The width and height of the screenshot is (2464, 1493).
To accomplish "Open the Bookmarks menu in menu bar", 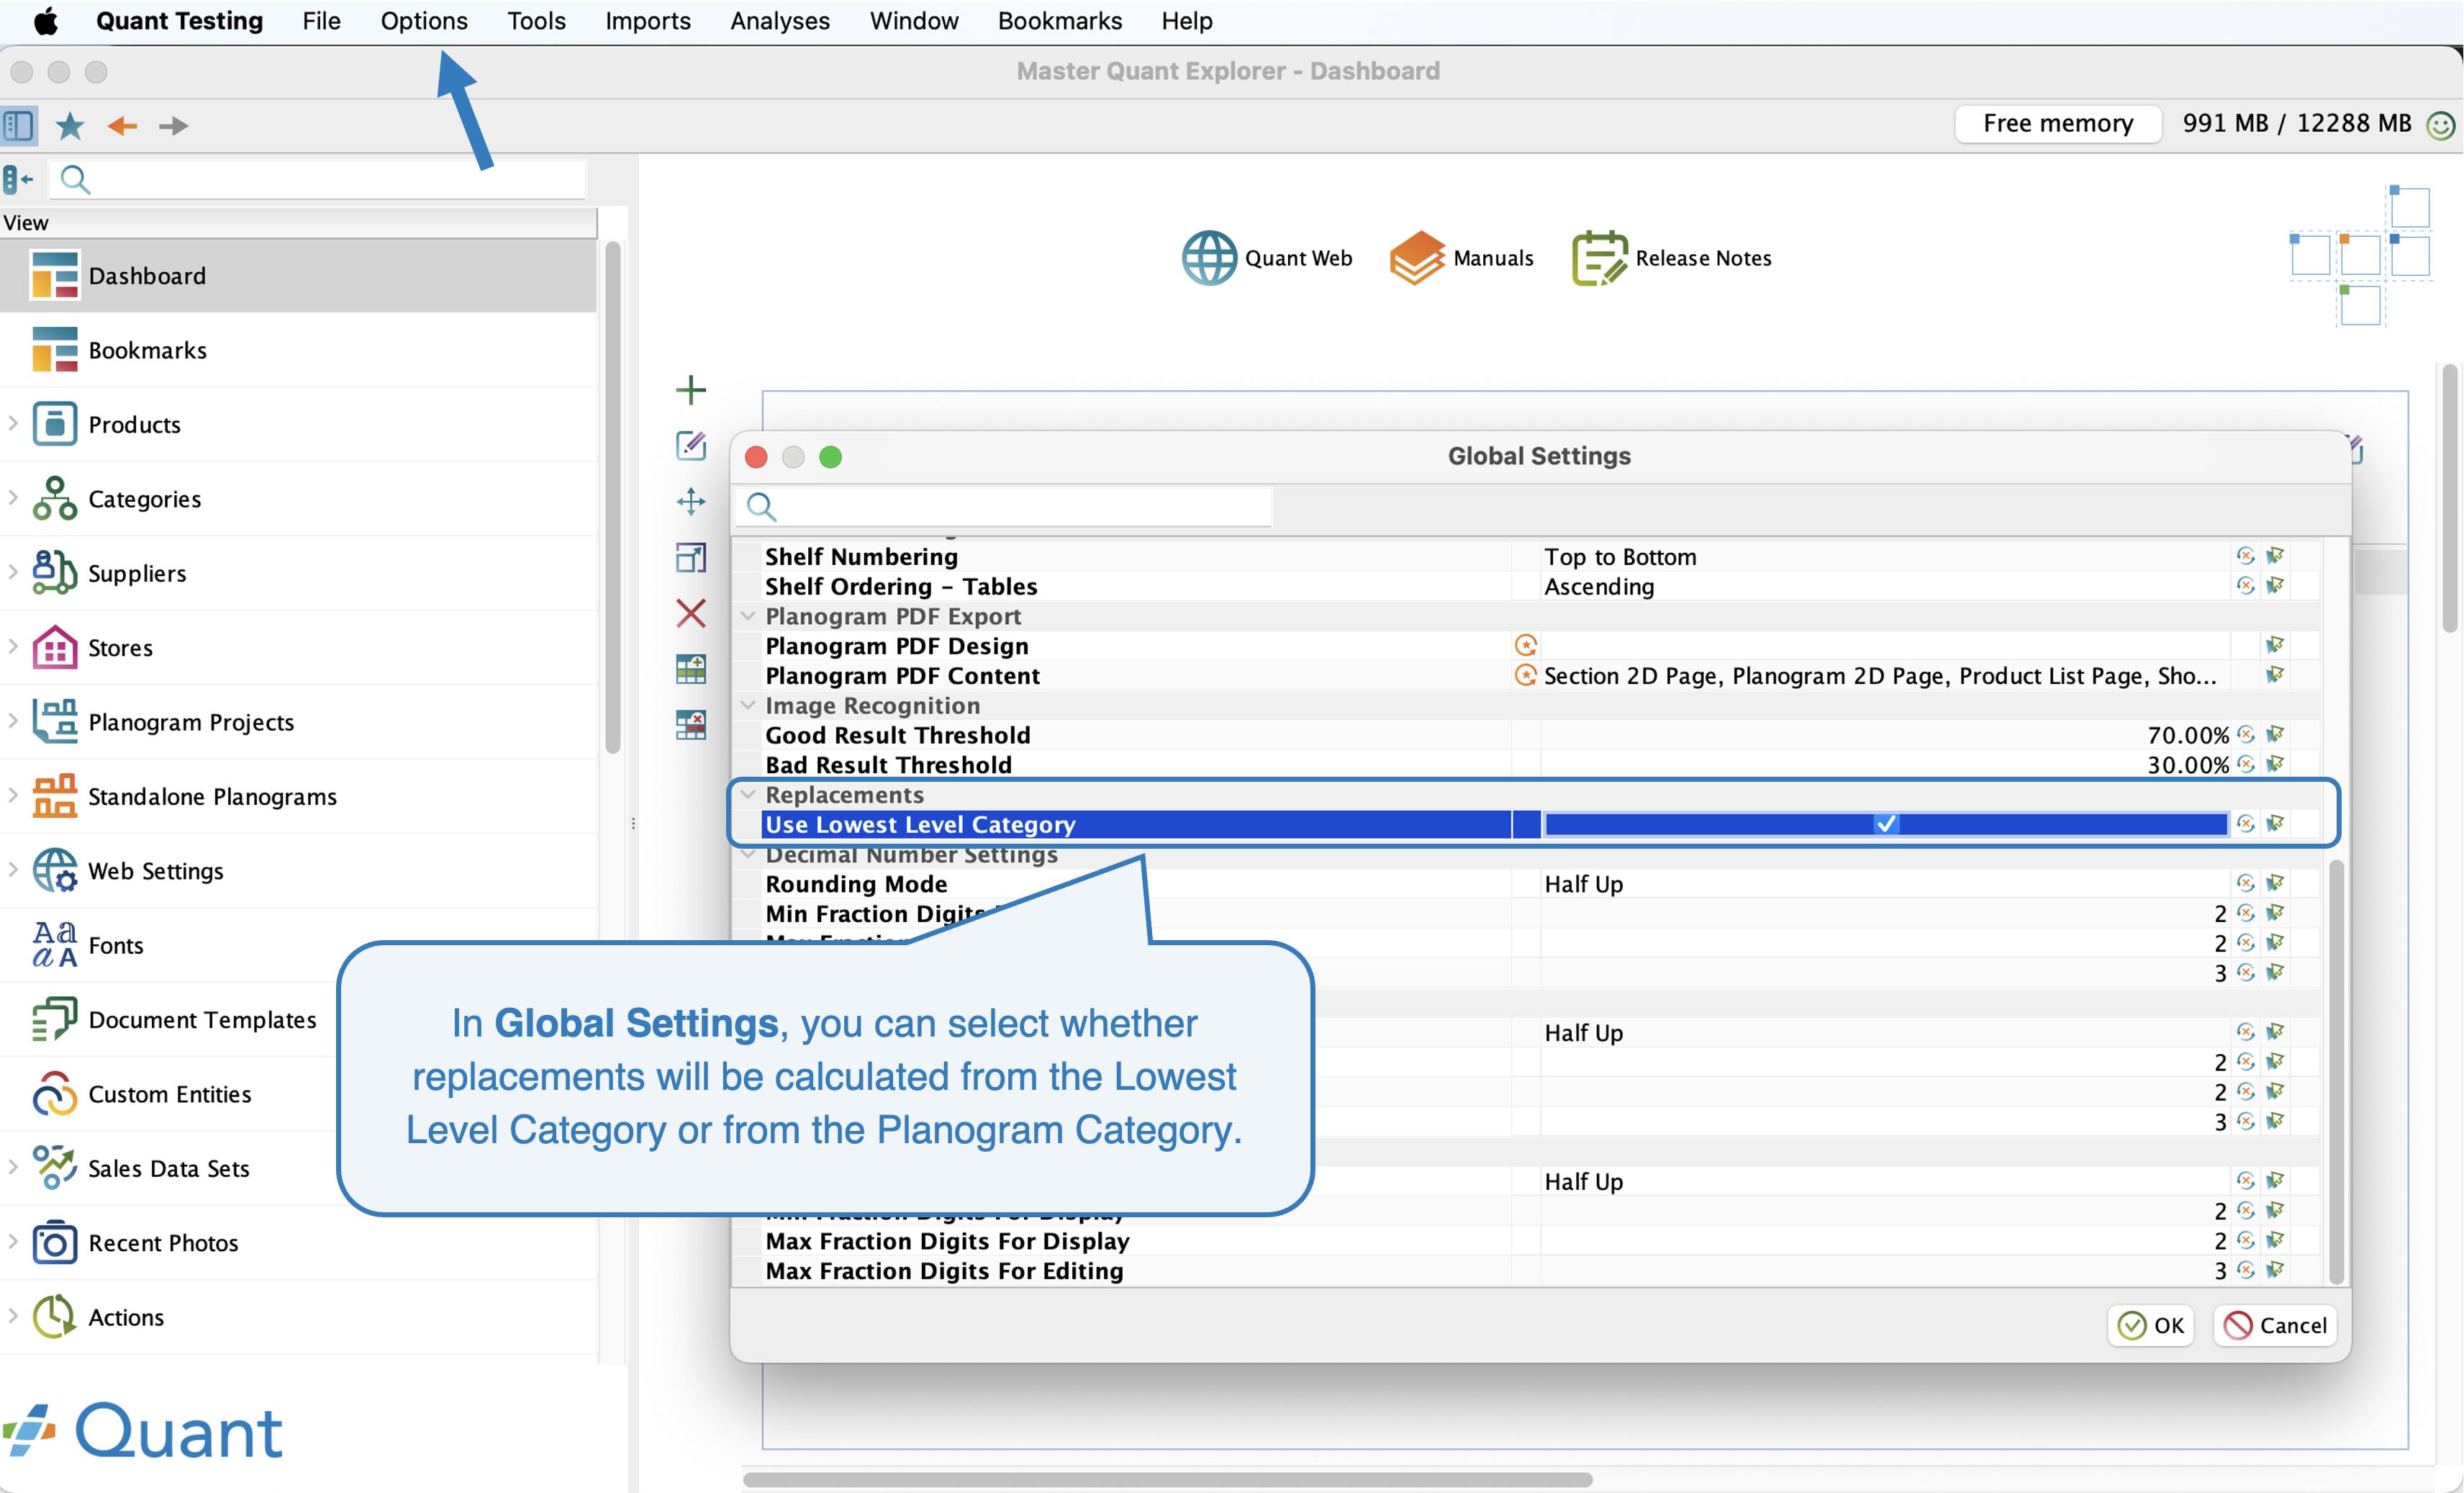I will point(1060,21).
